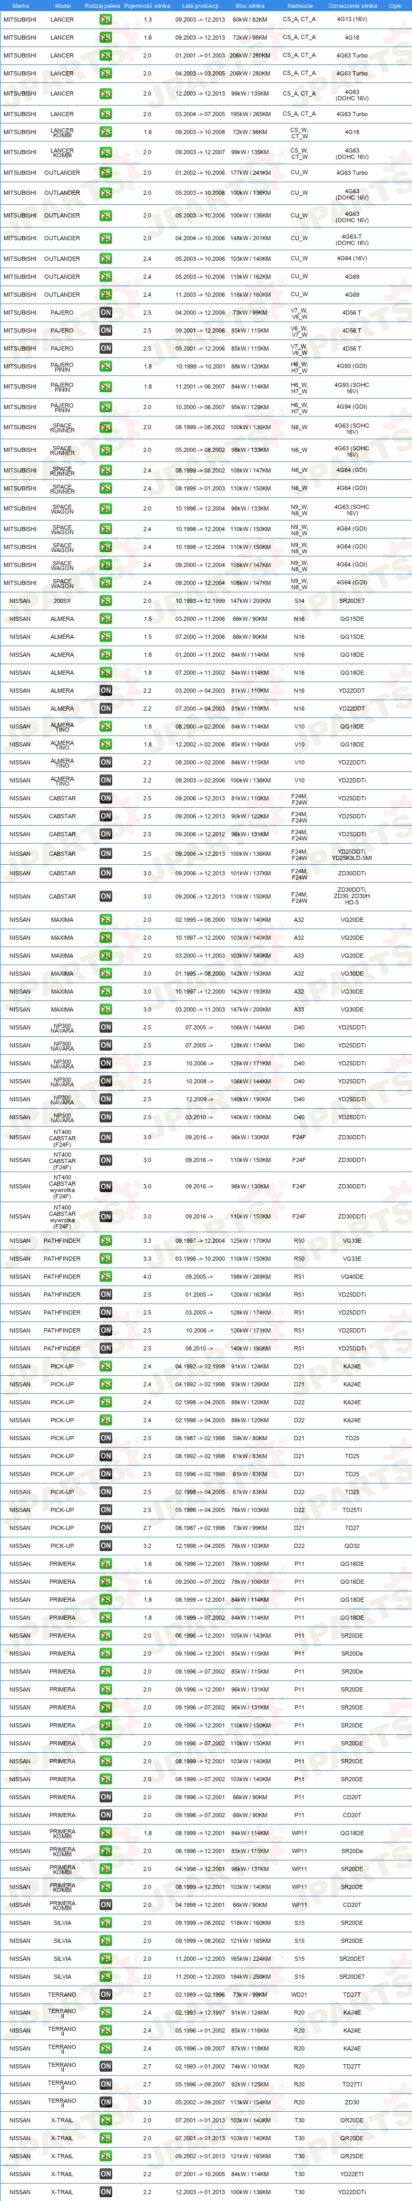
Task: Click PB icon in X-Trail 2.5 QR25DE row
Action: point(106,2156)
